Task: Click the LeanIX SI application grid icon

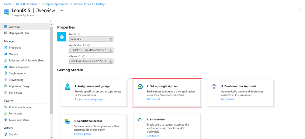Action: (7, 12)
